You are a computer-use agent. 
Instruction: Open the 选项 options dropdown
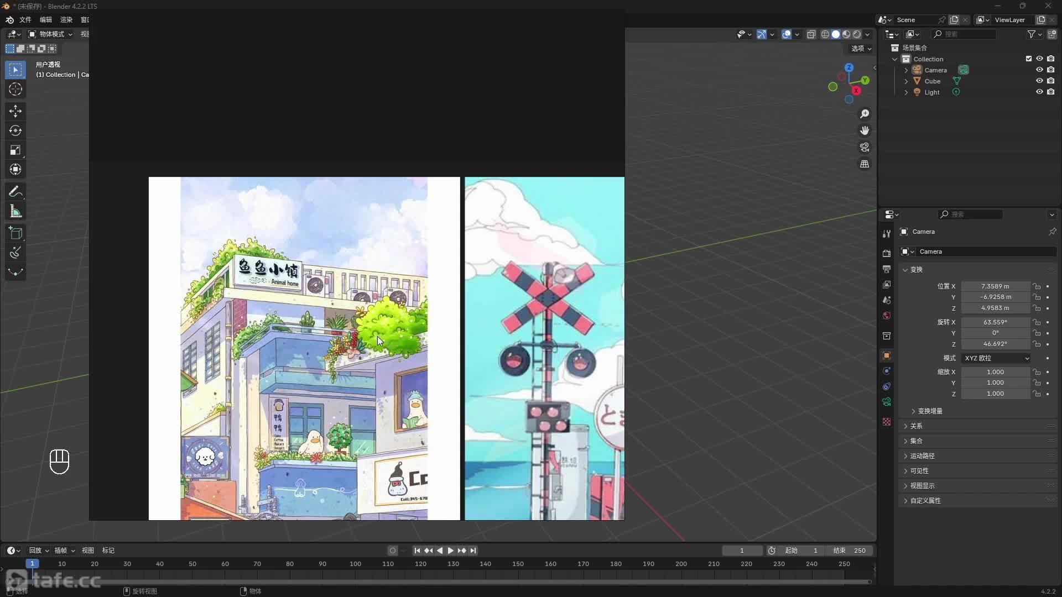pyautogui.click(x=861, y=49)
